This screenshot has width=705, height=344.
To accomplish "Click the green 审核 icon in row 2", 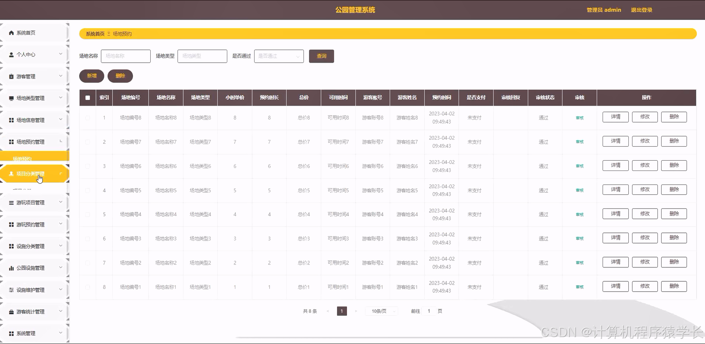I will click(580, 142).
